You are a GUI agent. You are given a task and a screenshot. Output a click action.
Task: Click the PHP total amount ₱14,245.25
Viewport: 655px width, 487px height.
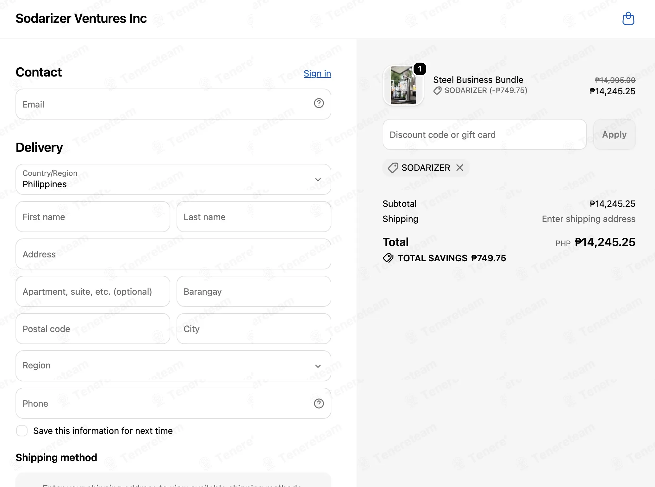pyautogui.click(x=605, y=242)
